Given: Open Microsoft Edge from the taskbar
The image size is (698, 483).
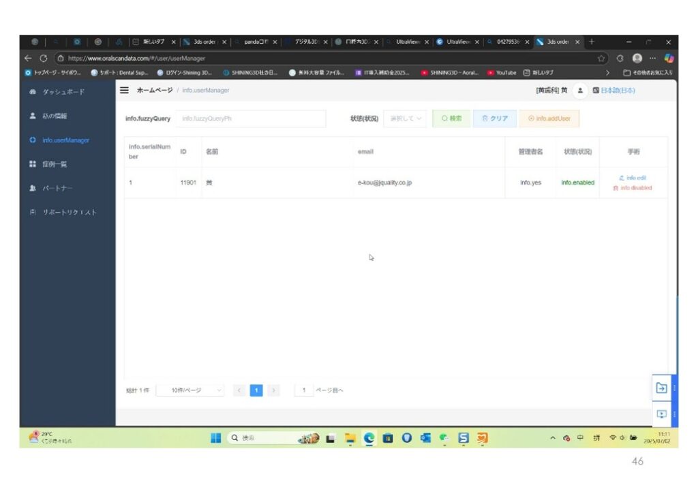Looking at the screenshot, I should [x=369, y=438].
